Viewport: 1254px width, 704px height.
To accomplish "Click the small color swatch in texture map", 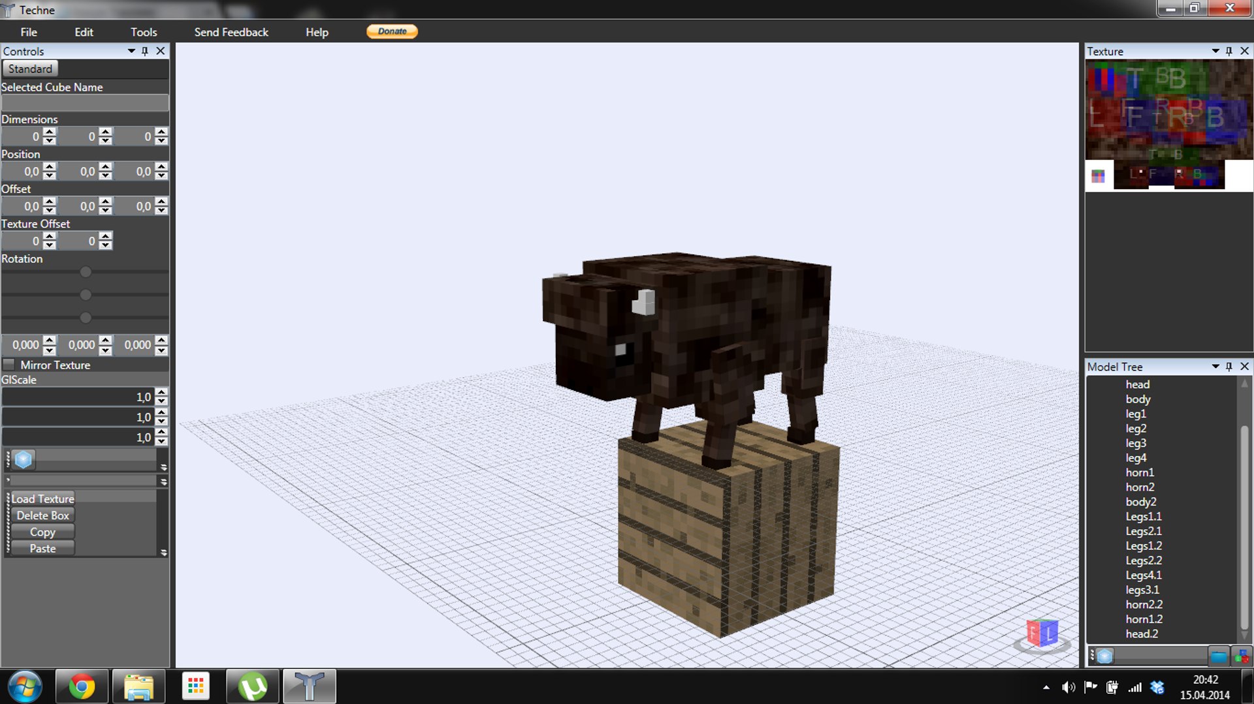I will point(1098,176).
